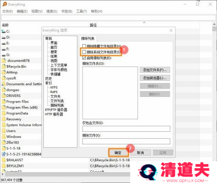Open the 帮助(H) menu
This screenshot has width=217, height=183.
coord(97,11)
